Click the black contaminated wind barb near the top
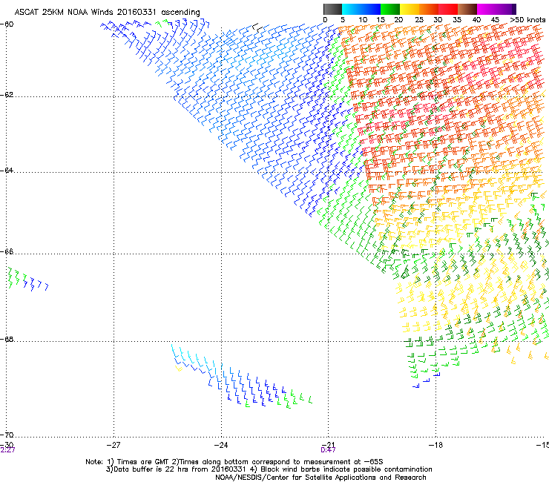The height and width of the screenshot is (482, 549). tap(257, 27)
